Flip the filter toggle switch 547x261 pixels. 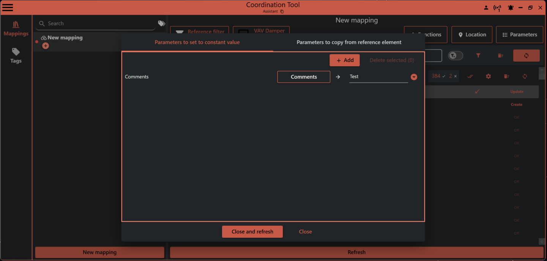tap(456, 55)
